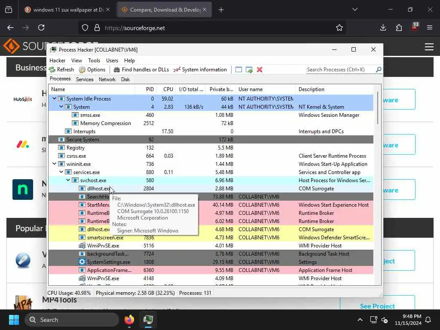Select the WmiPrvSE.exe icon with PID 4148

pyautogui.click(x=82, y=278)
